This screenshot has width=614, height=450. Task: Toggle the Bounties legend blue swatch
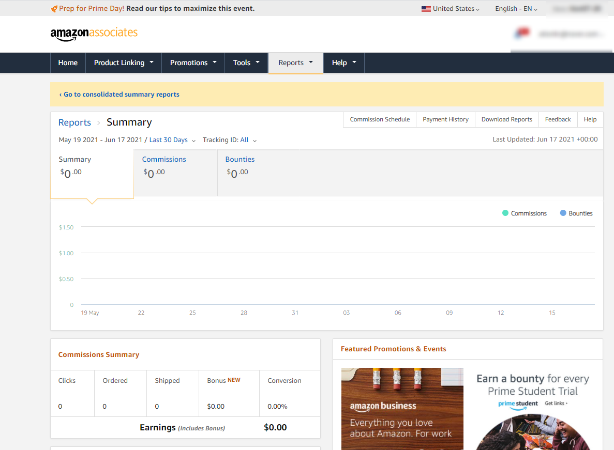pos(563,213)
